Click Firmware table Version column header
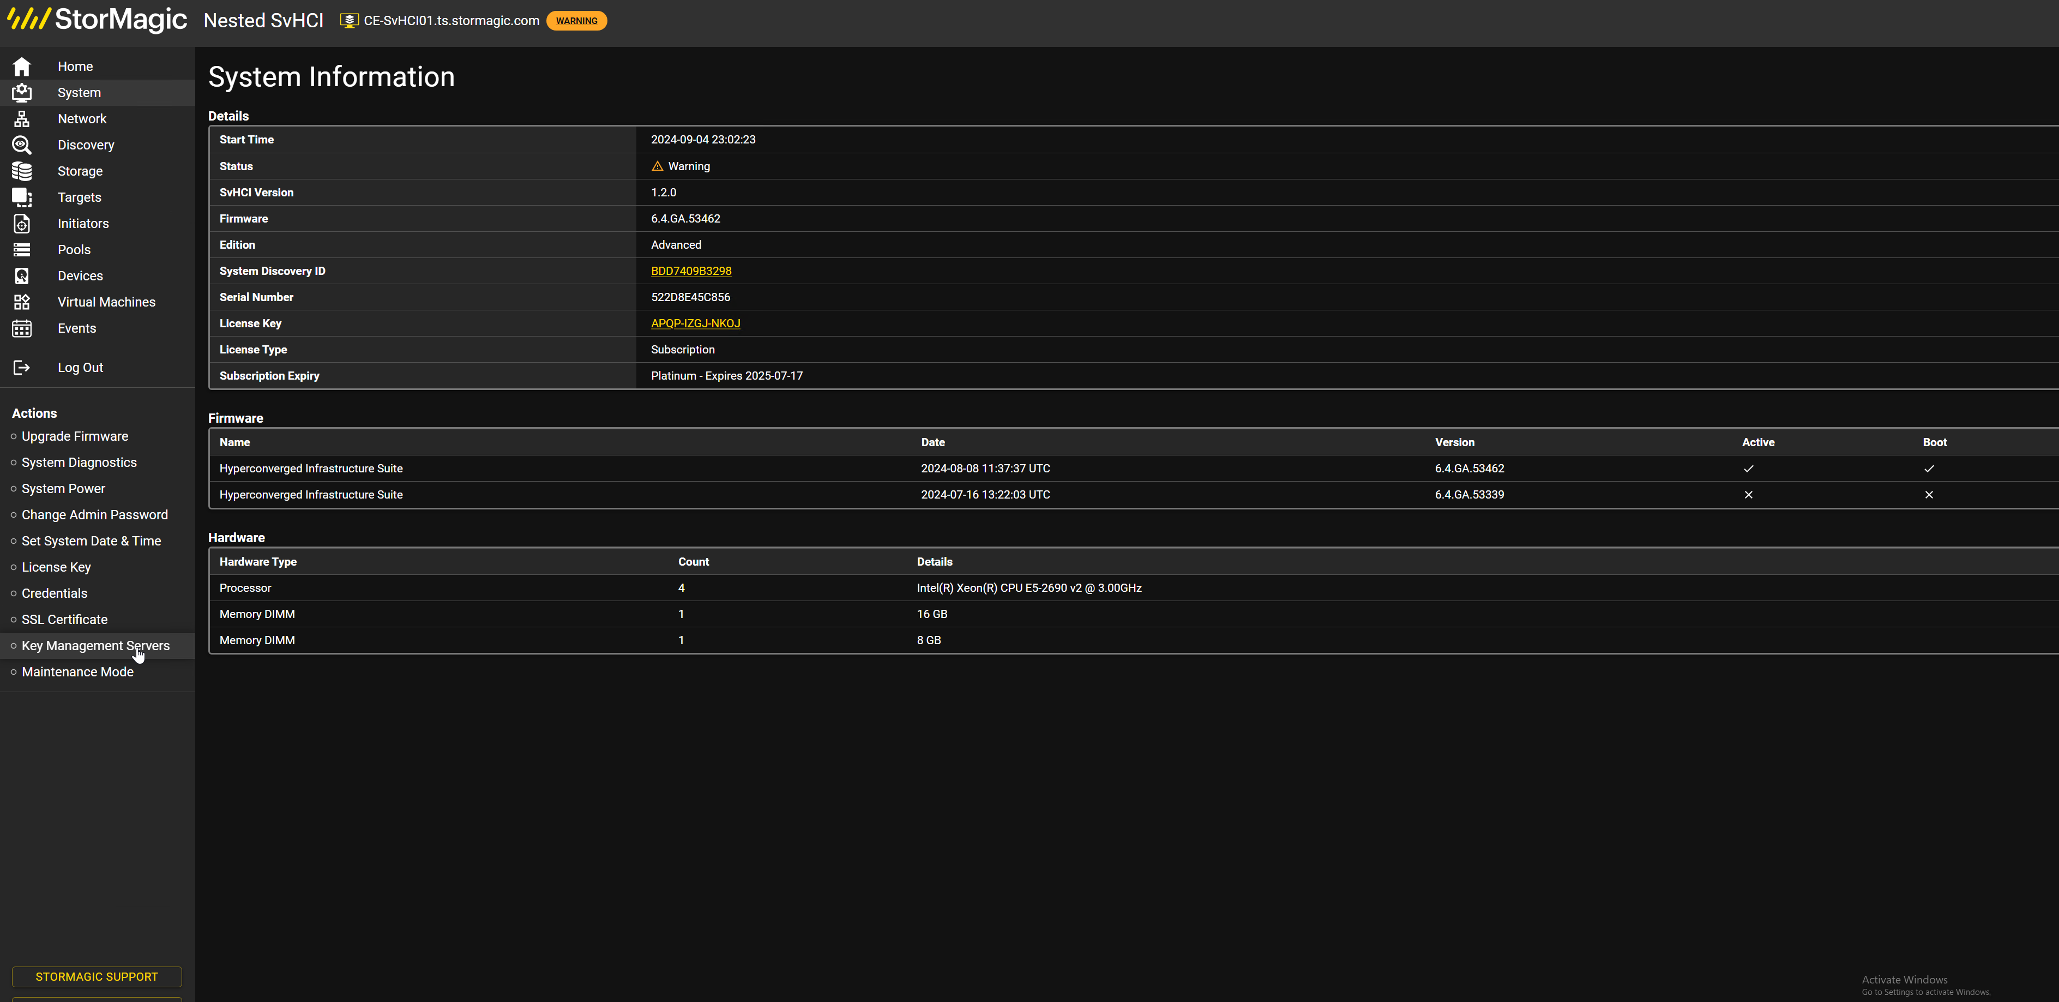The image size is (2059, 1002). [1454, 442]
